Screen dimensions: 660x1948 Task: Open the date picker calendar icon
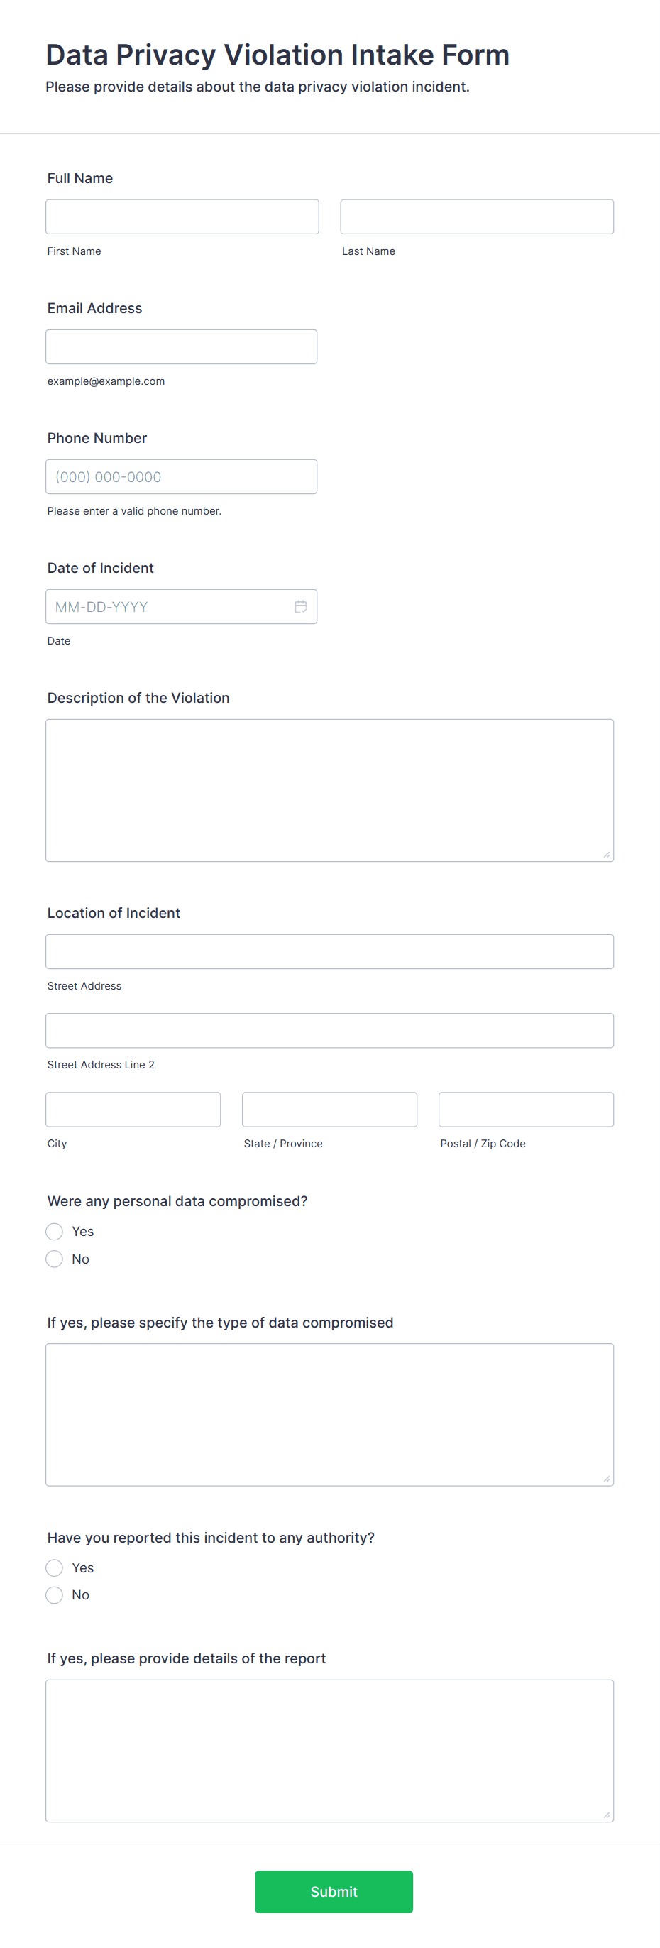tap(299, 606)
